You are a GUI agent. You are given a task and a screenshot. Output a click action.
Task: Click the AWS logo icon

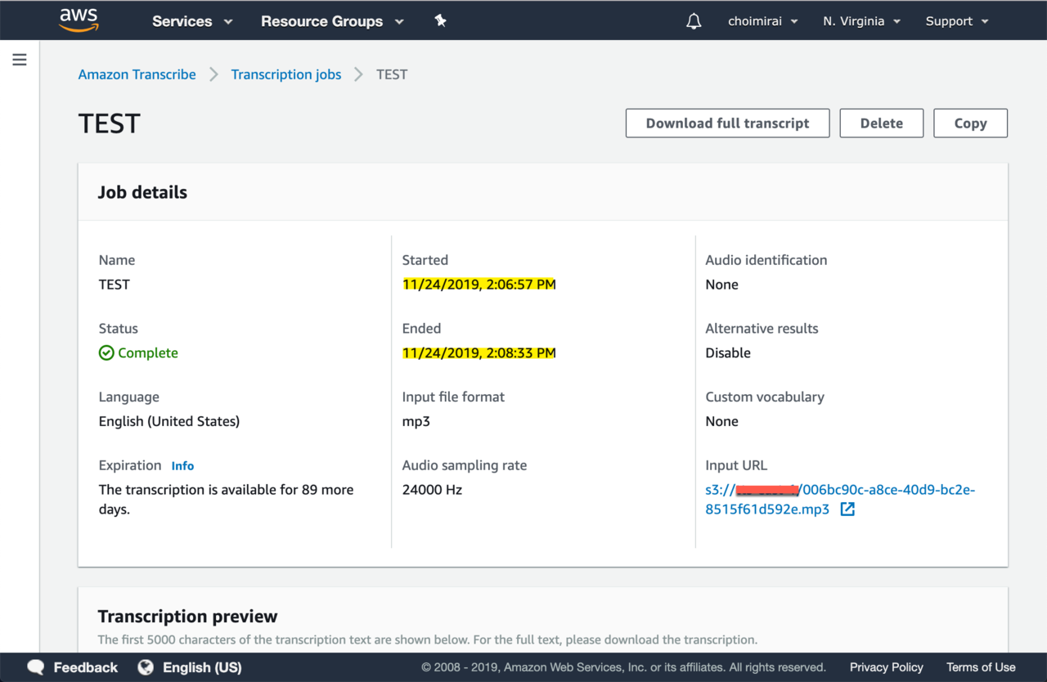[79, 20]
